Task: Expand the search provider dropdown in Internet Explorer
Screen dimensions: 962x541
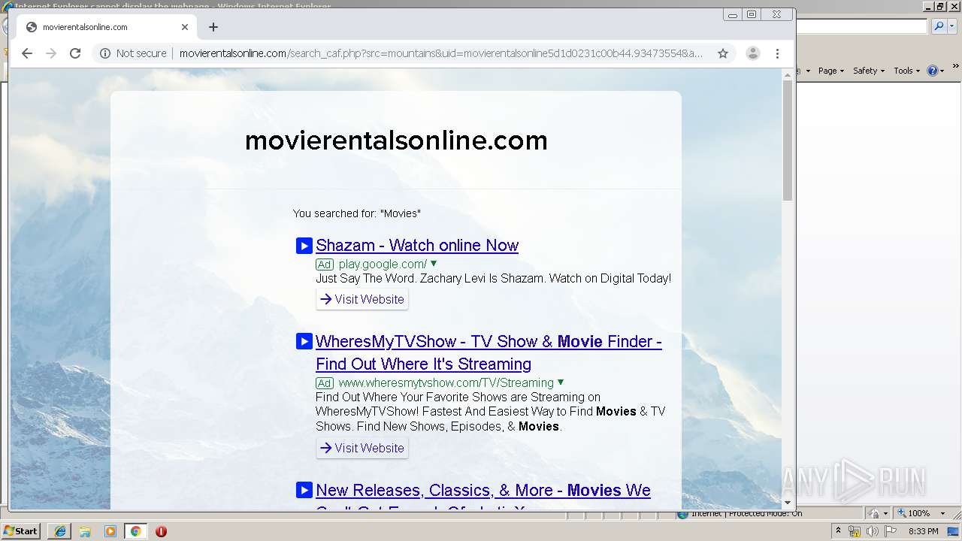Action: 951,26
